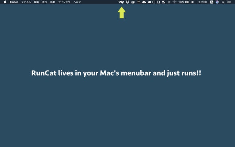Open the 表示 menu
The height and width of the screenshot is (147, 235).
[45, 2]
